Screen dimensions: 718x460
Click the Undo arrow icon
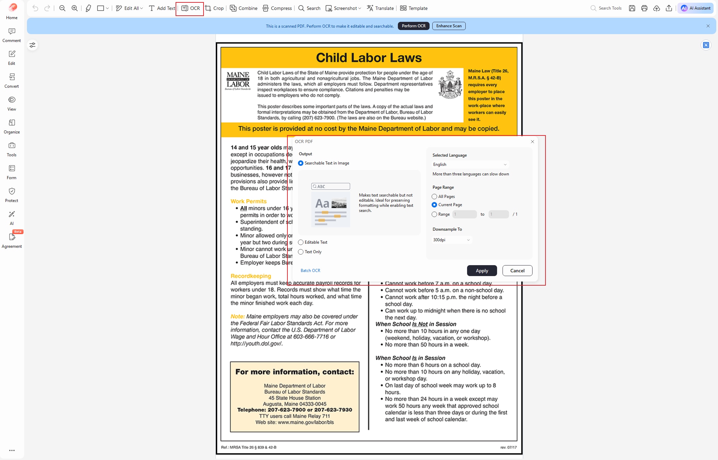(35, 8)
